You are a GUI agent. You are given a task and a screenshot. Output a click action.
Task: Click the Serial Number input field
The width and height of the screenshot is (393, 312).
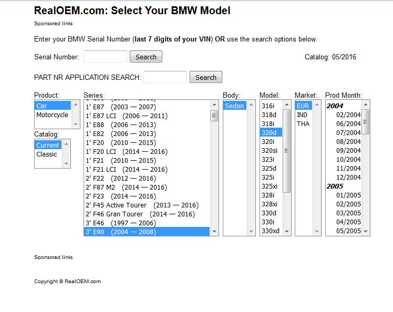(105, 57)
